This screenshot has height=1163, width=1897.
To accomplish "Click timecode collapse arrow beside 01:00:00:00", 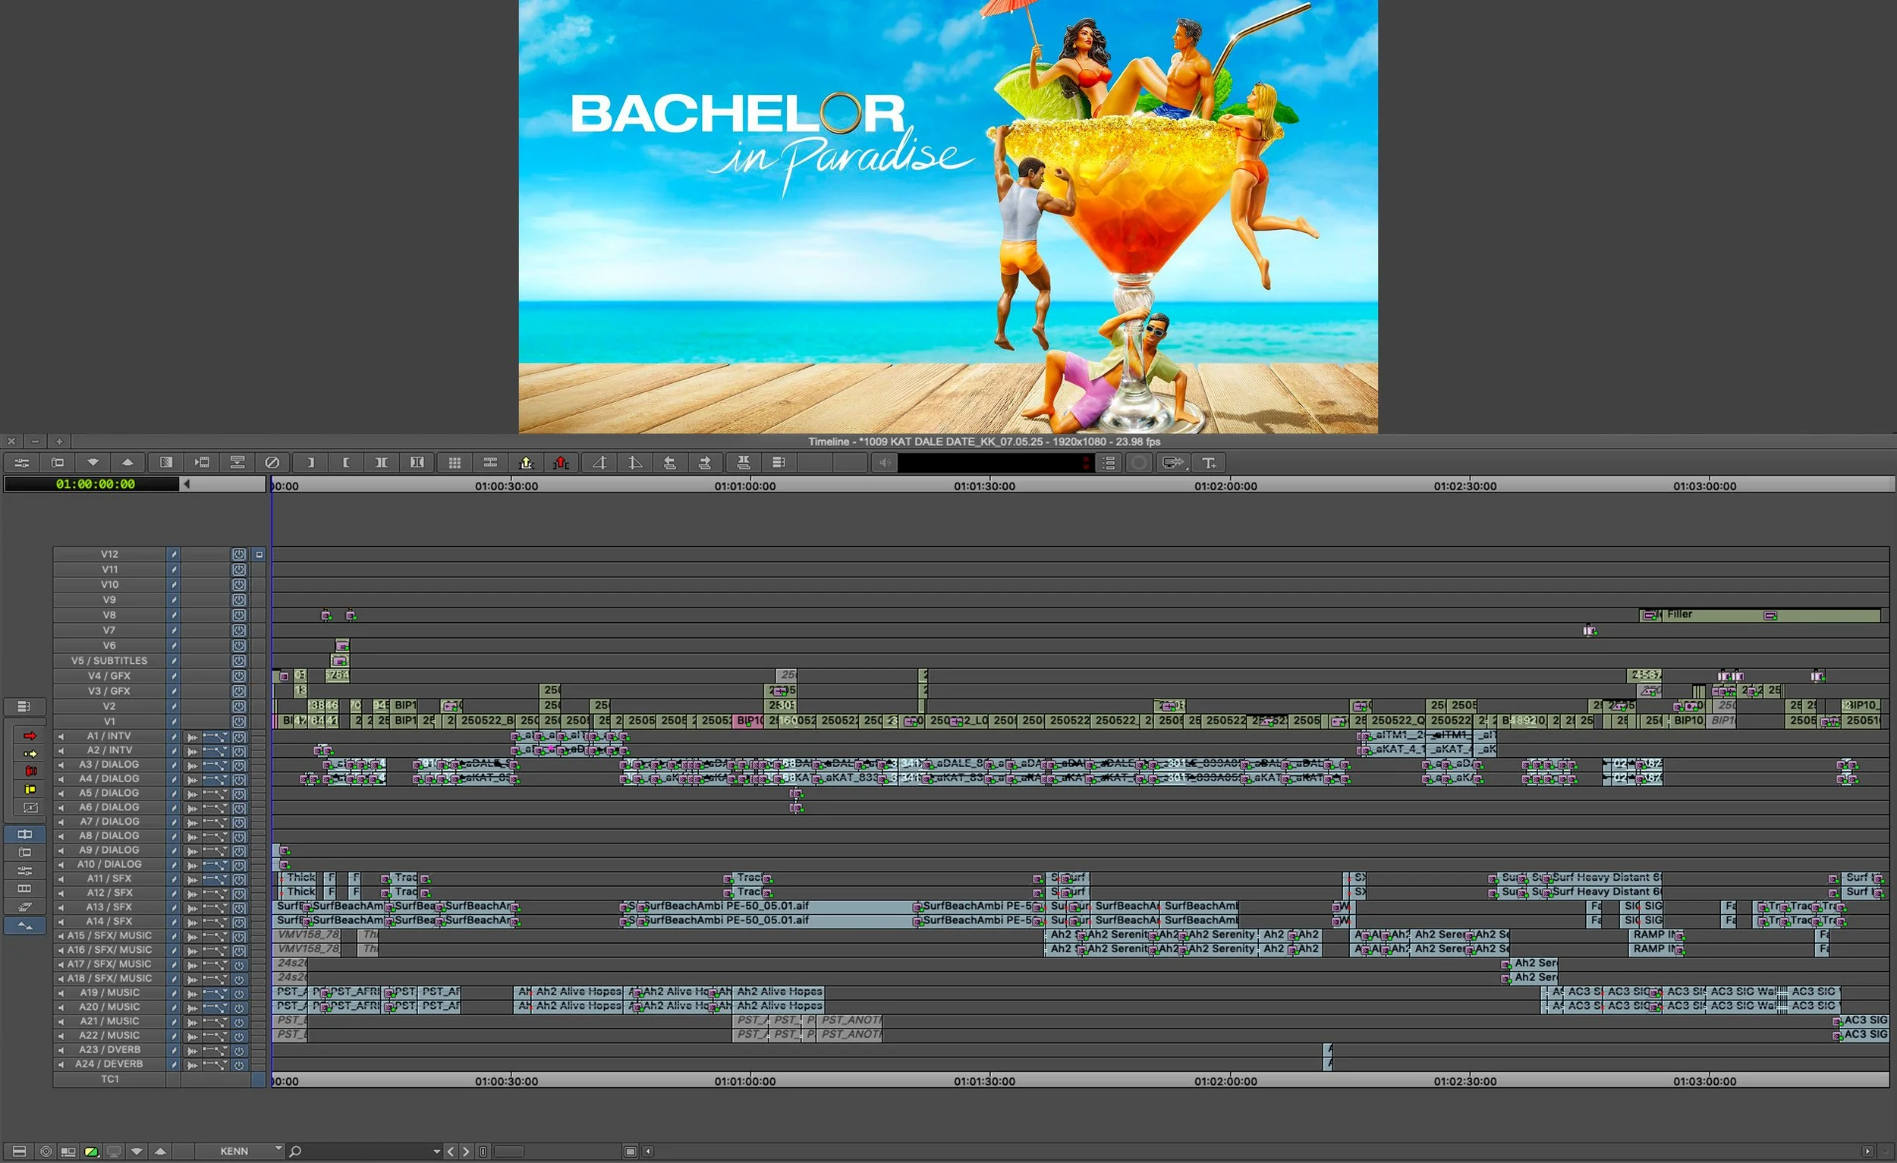I will coord(187,484).
